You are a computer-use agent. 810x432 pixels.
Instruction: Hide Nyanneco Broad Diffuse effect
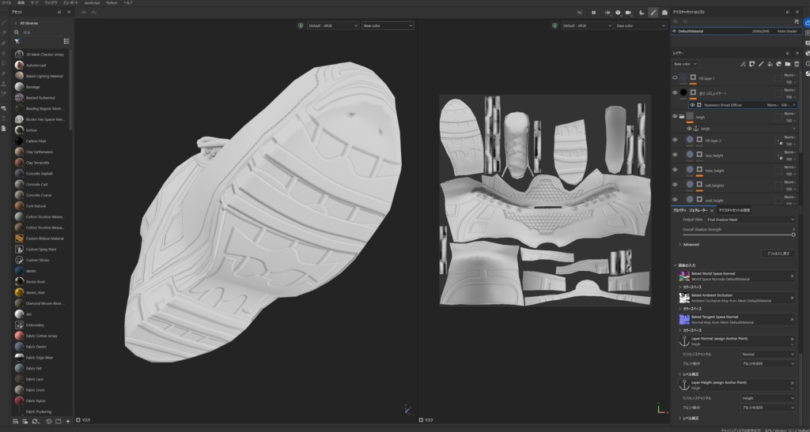pyautogui.click(x=693, y=105)
